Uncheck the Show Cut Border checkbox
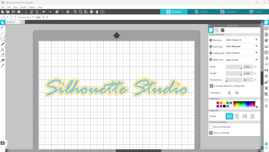 [x=211, y=133]
